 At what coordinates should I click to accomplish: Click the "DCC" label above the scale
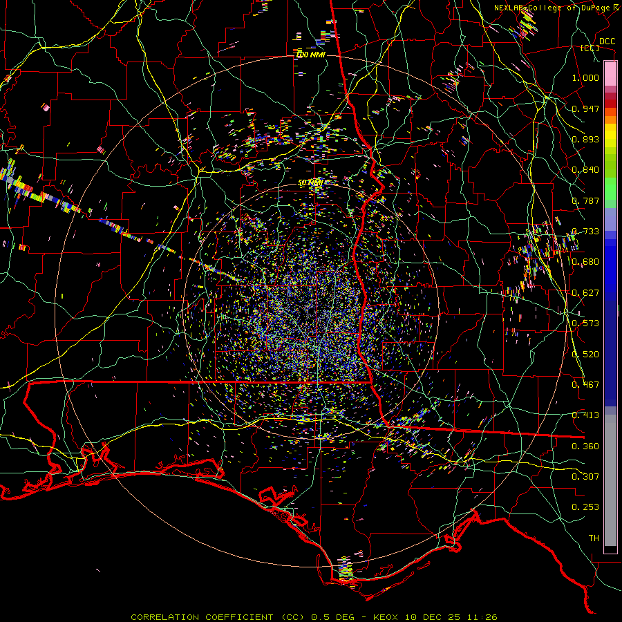click(607, 41)
